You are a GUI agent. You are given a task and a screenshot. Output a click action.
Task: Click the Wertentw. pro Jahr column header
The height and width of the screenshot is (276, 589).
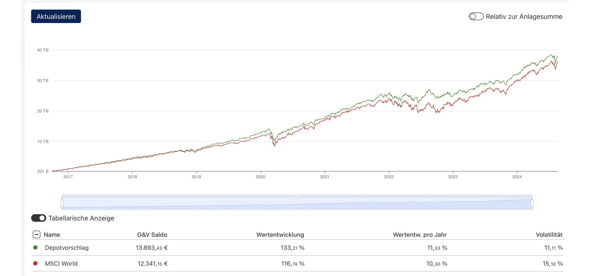click(420, 235)
